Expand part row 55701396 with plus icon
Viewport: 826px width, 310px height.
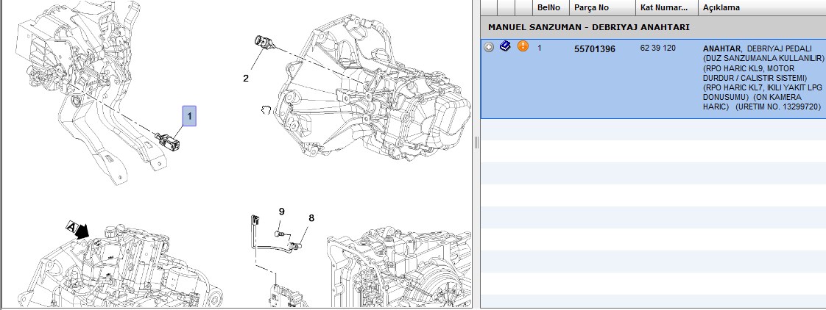pos(490,47)
